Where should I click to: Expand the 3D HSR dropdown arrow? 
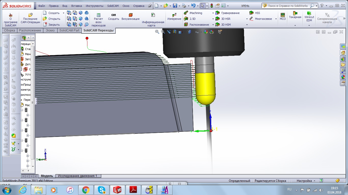(x=247, y=19)
